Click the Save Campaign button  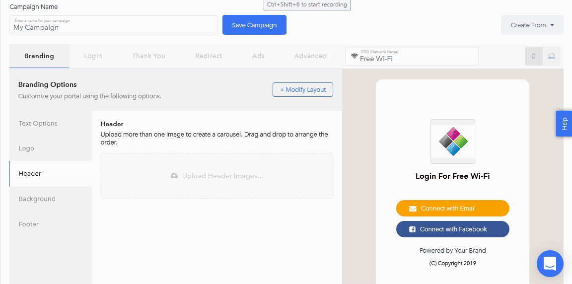pyautogui.click(x=254, y=25)
